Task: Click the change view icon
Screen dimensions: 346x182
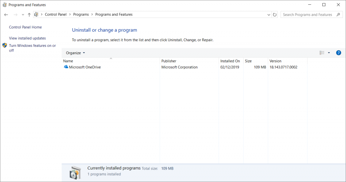Action: click(x=322, y=53)
